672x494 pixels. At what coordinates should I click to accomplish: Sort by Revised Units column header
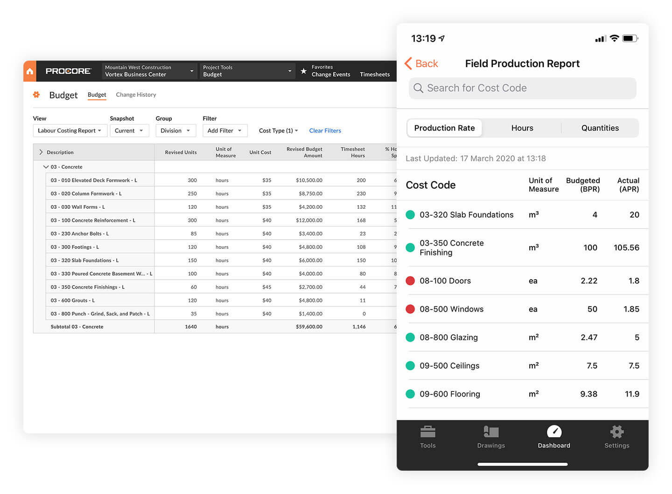[181, 152]
